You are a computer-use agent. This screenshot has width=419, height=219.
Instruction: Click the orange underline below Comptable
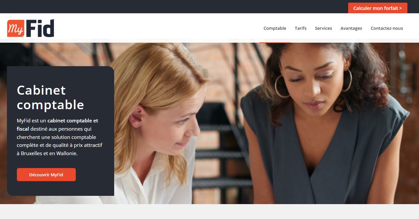275,42
